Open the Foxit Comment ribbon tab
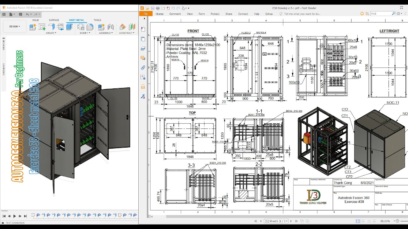The width and height of the screenshot is (408, 229). coord(175,14)
